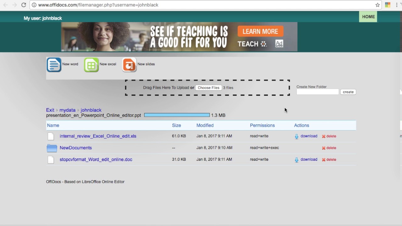Sort by Permissions column header
402x226 pixels.
262,125
